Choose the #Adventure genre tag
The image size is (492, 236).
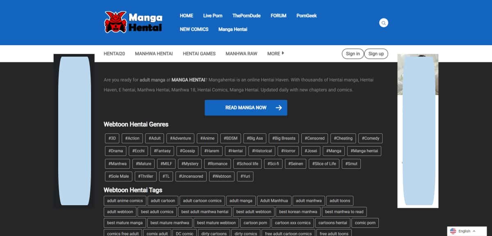pos(181,138)
